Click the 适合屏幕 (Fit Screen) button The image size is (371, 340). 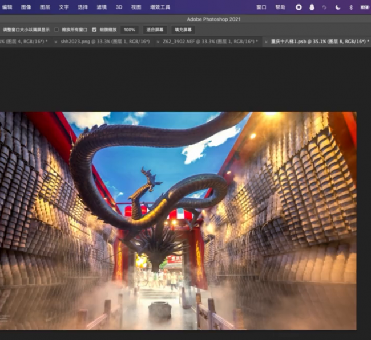(x=155, y=30)
